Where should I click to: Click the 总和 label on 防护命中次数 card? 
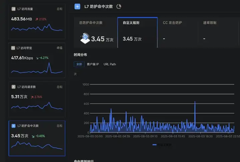click(60, 126)
